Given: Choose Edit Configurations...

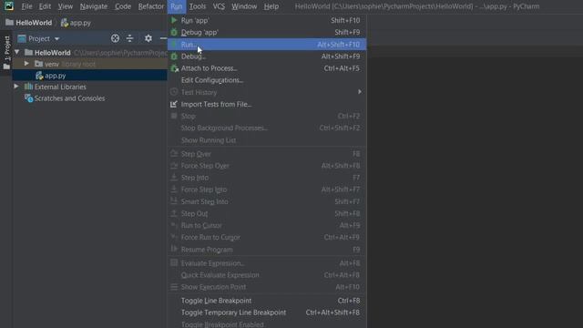Looking at the screenshot, I should click(x=267, y=80).
